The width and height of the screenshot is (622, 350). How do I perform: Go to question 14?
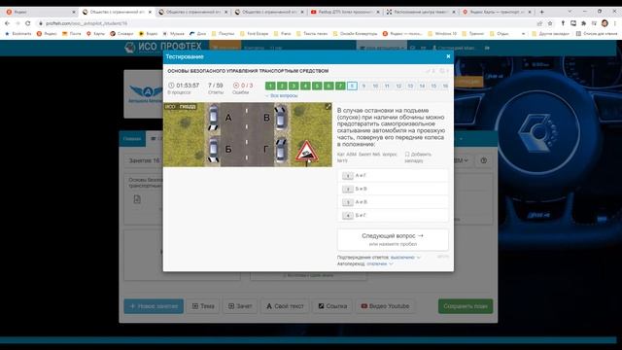(x=422, y=86)
